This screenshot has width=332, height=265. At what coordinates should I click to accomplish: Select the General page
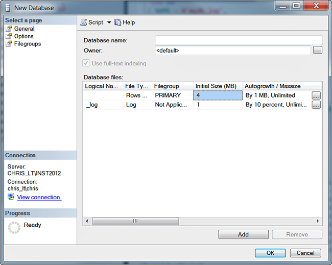point(24,29)
